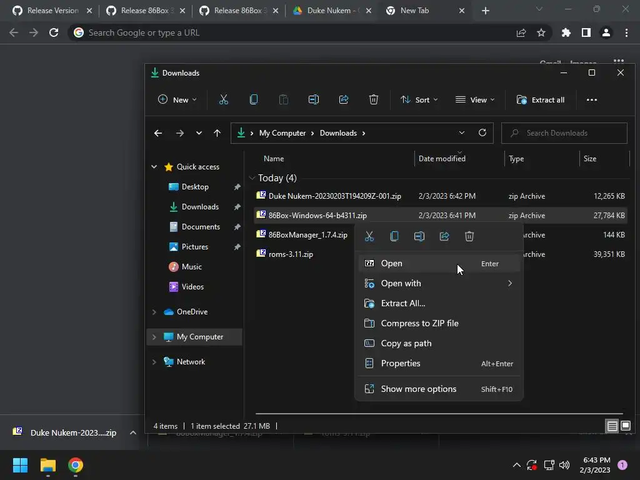640x480 pixels.
Task: Choose Properties in the context menu
Action: [x=439, y=363]
